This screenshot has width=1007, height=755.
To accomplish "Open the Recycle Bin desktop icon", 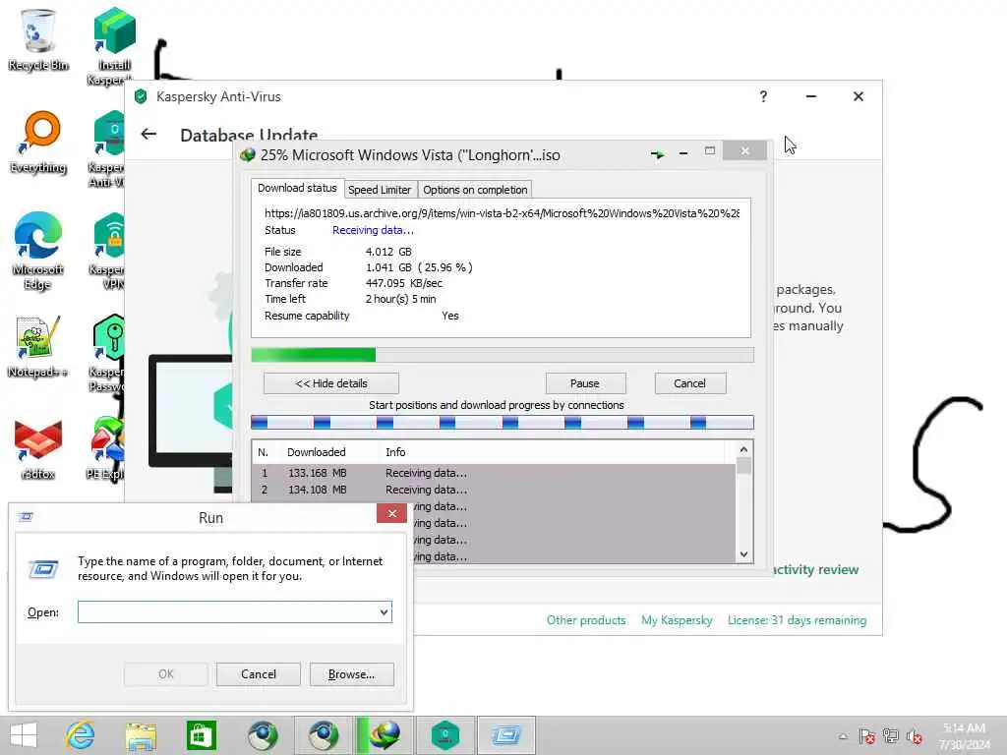I will [x=38, y=38].
